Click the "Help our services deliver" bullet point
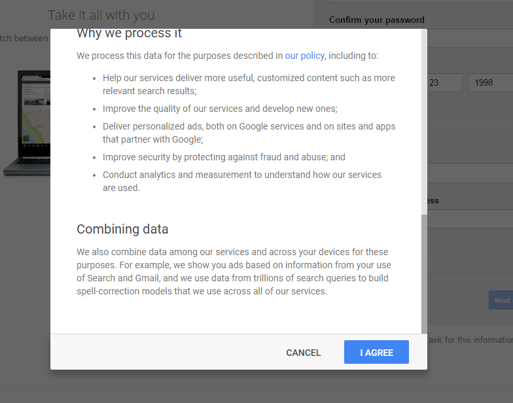 click(249, 84)
